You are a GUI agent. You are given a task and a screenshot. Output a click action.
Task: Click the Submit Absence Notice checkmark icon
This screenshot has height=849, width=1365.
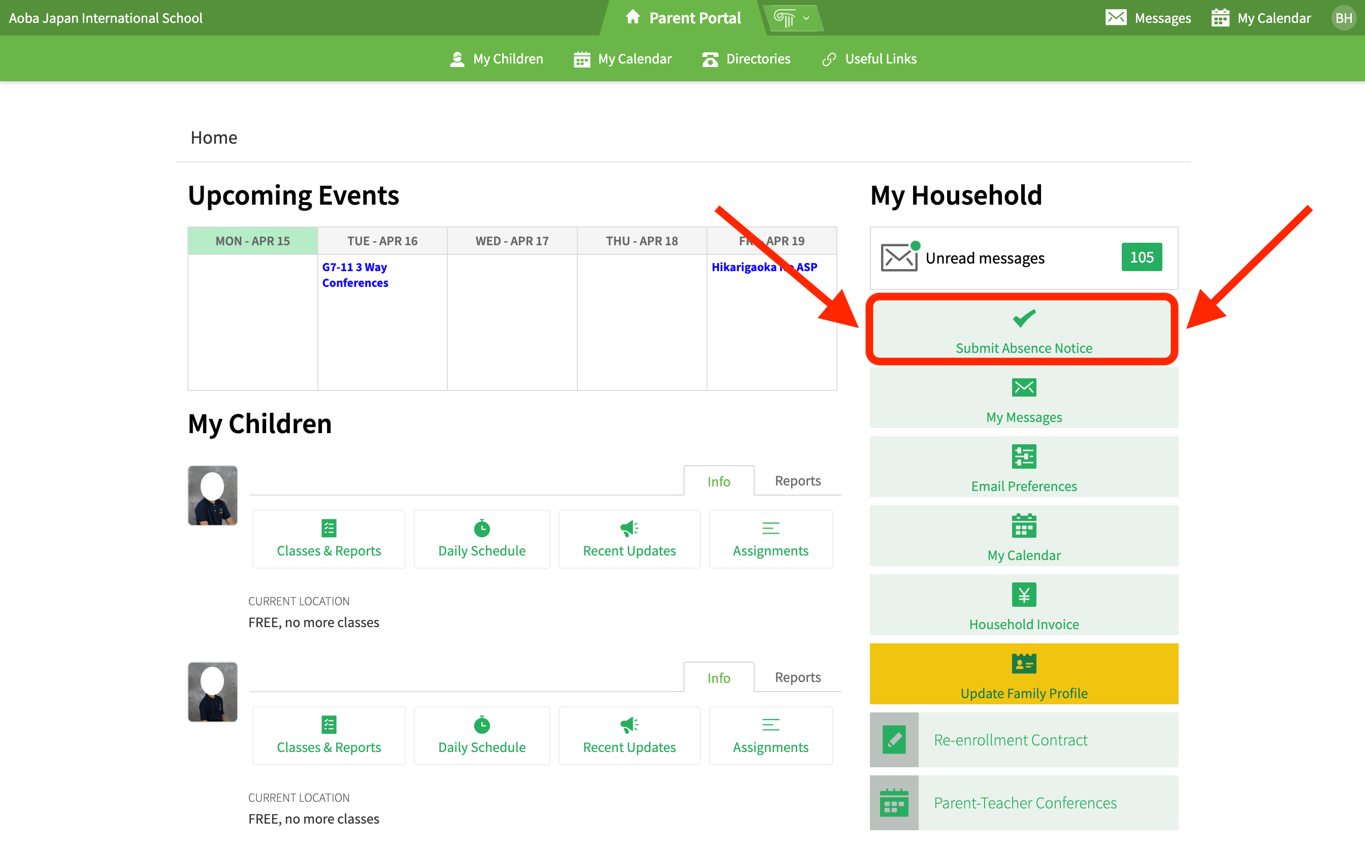pyautogui.click(x=1023, y=318)
